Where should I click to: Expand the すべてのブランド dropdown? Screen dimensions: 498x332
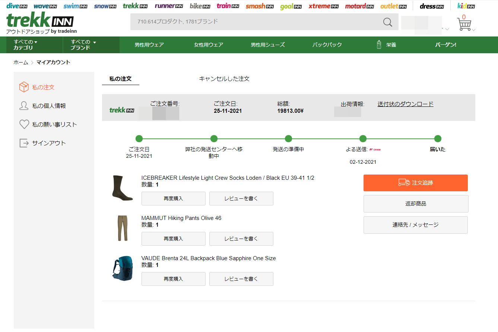83,44
